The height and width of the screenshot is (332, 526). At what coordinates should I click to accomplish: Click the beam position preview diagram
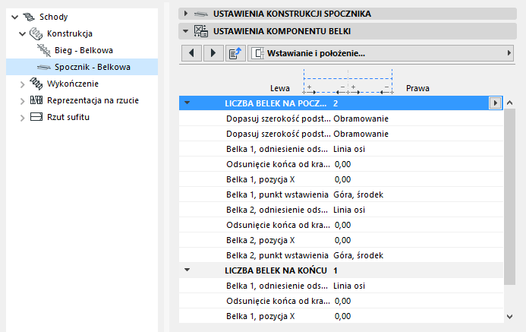coord(348,82)
